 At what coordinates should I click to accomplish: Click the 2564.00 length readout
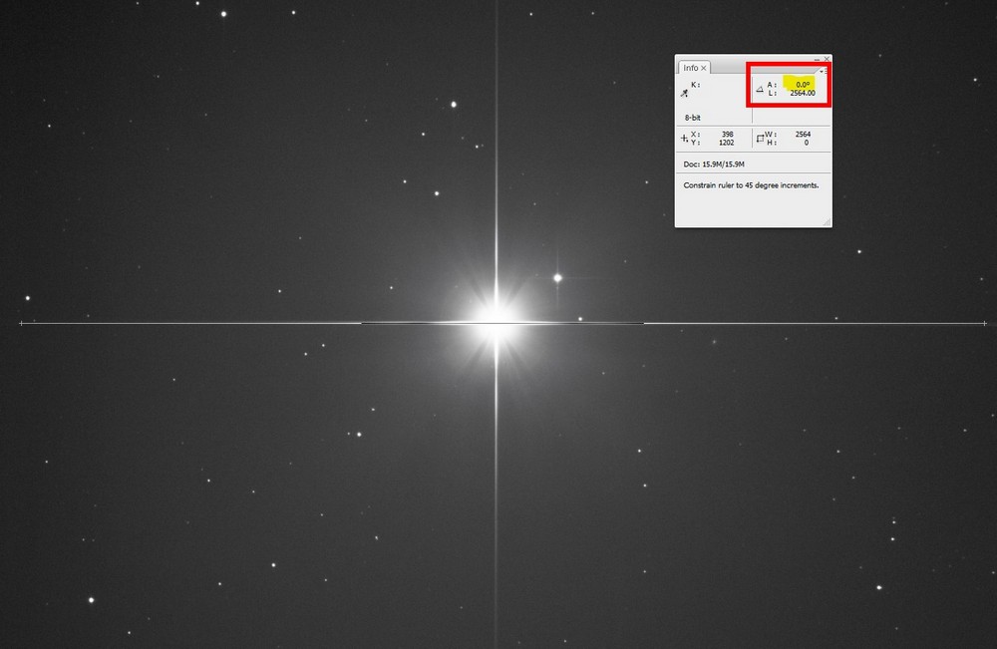pos(800,93)
